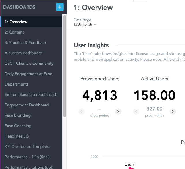Click right arrow under Active Users
The height and width of the screenshot is (169, 185).
173,112
